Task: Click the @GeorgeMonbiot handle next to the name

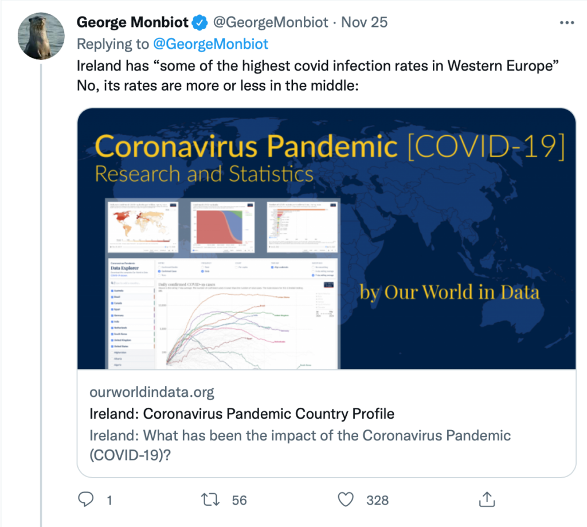Action: tap(271, 22)
